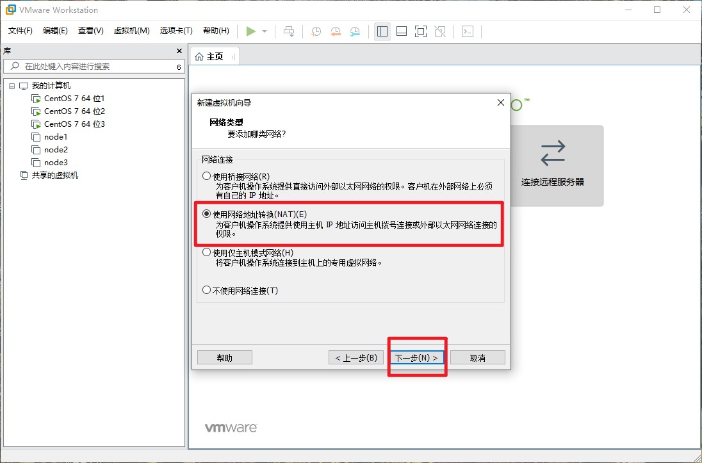Image resolution: width=702 pixels, height=463 pixels.
Task: Close the 库 library panel
Action: 179,51
